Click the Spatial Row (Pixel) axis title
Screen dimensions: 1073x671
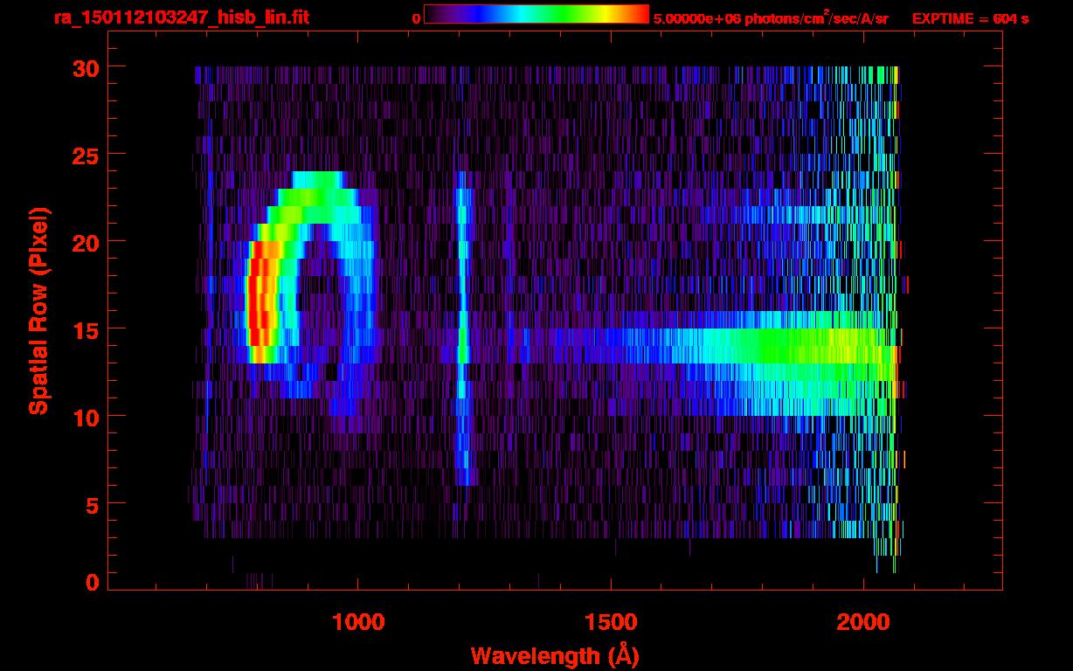coord(38,312)
